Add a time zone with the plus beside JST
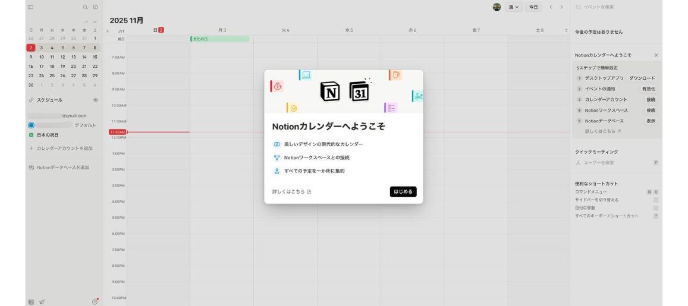The image size is (688, 306). click(108, 31)
